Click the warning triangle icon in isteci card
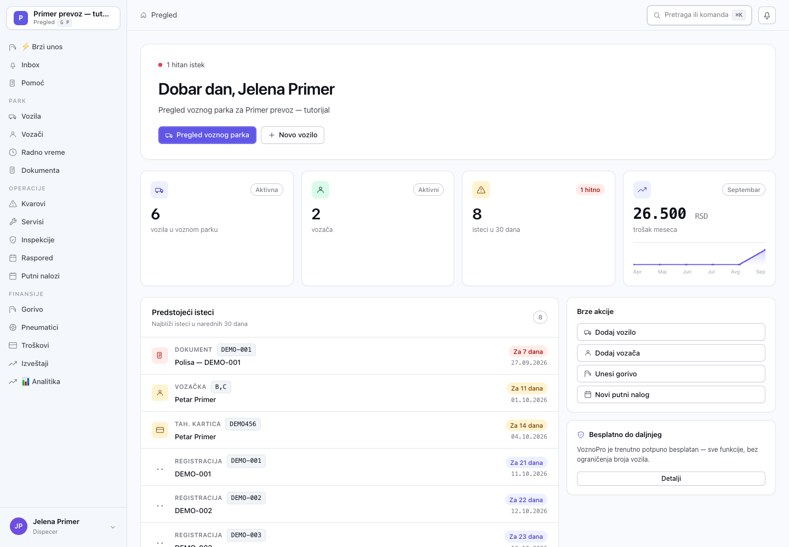The width and height of the screenshot is (789, 547). [x=481, y=190]
